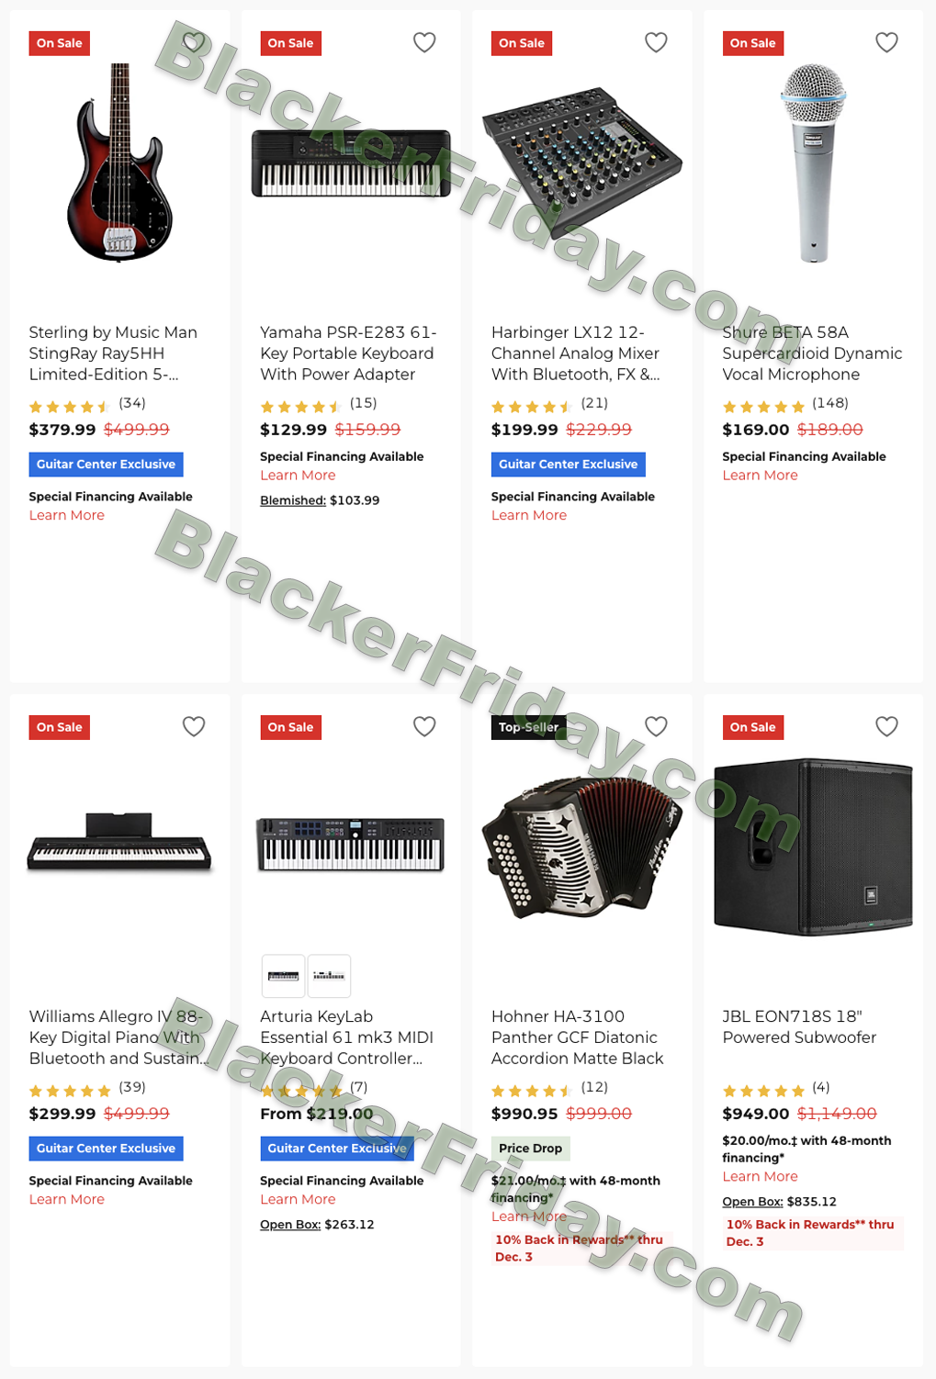Open Sterling by Music Man StingRay product title

[113, 353]
